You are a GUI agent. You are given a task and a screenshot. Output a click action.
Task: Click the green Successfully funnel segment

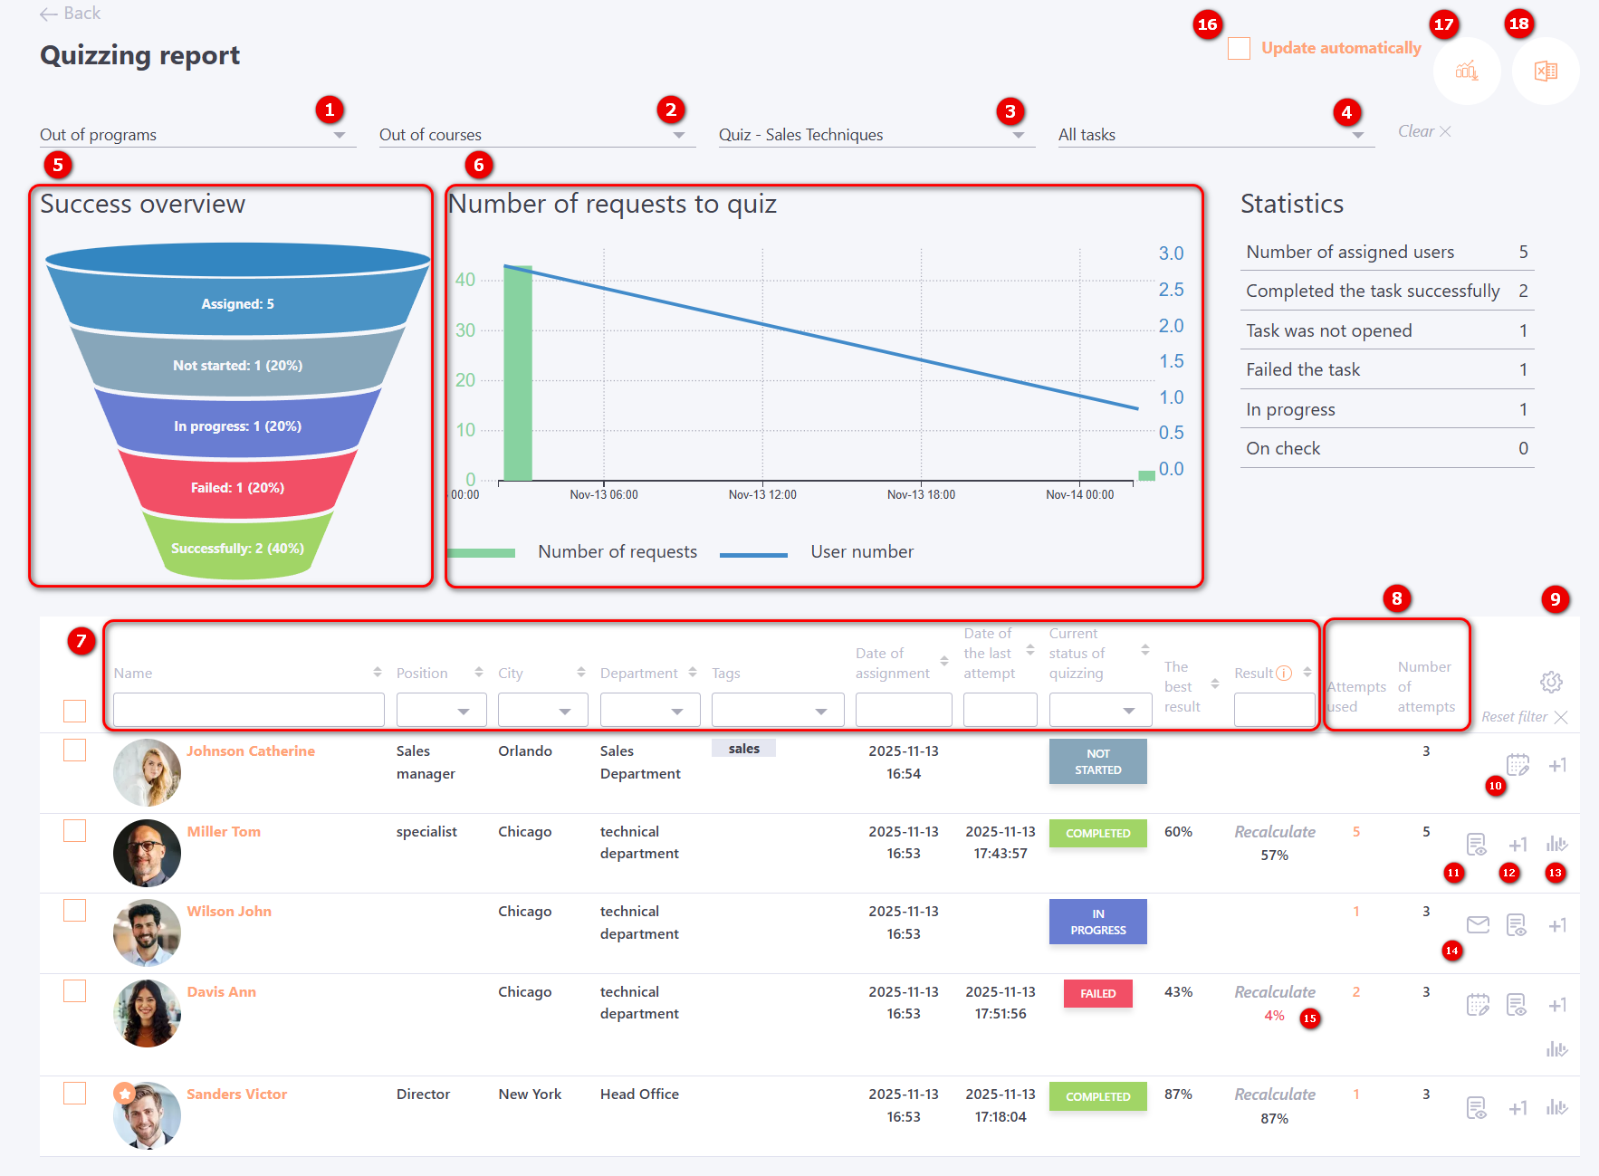pyautogui.click(x=237, y=549)
